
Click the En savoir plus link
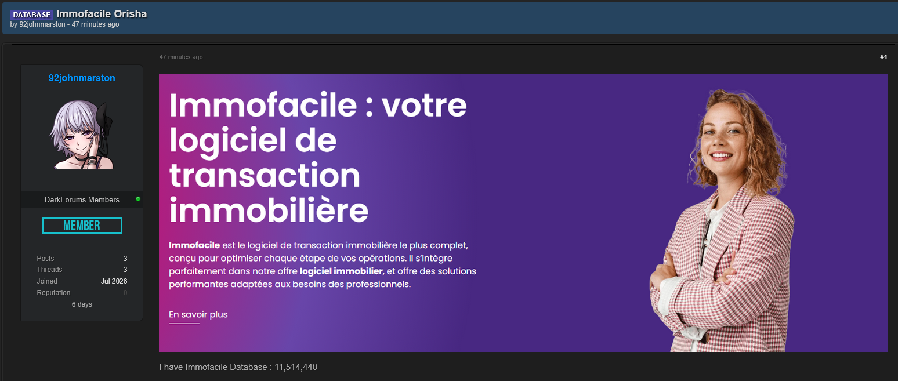coord(198,314)
